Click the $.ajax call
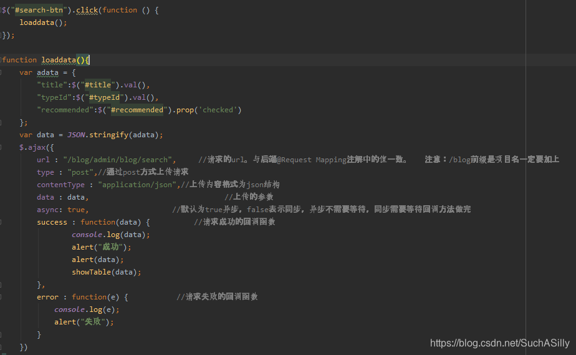Screen dimensions: 576x355 click(x=36, y=147)
